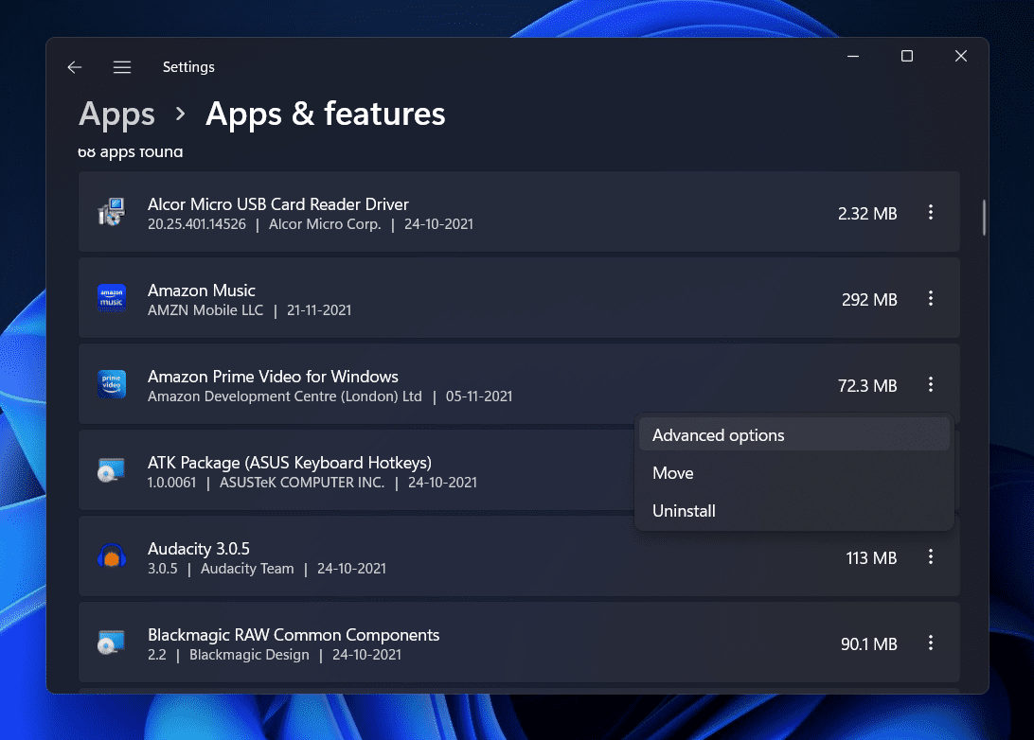Viewport: 1034px width, 740px height.
Task: Click the Audacity headphones icon
Action: coord(112,556)
